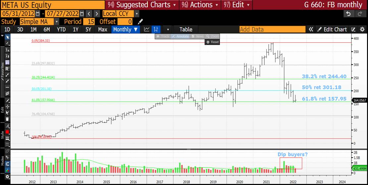Open annotation toolbar settings gear

(7, 177)
